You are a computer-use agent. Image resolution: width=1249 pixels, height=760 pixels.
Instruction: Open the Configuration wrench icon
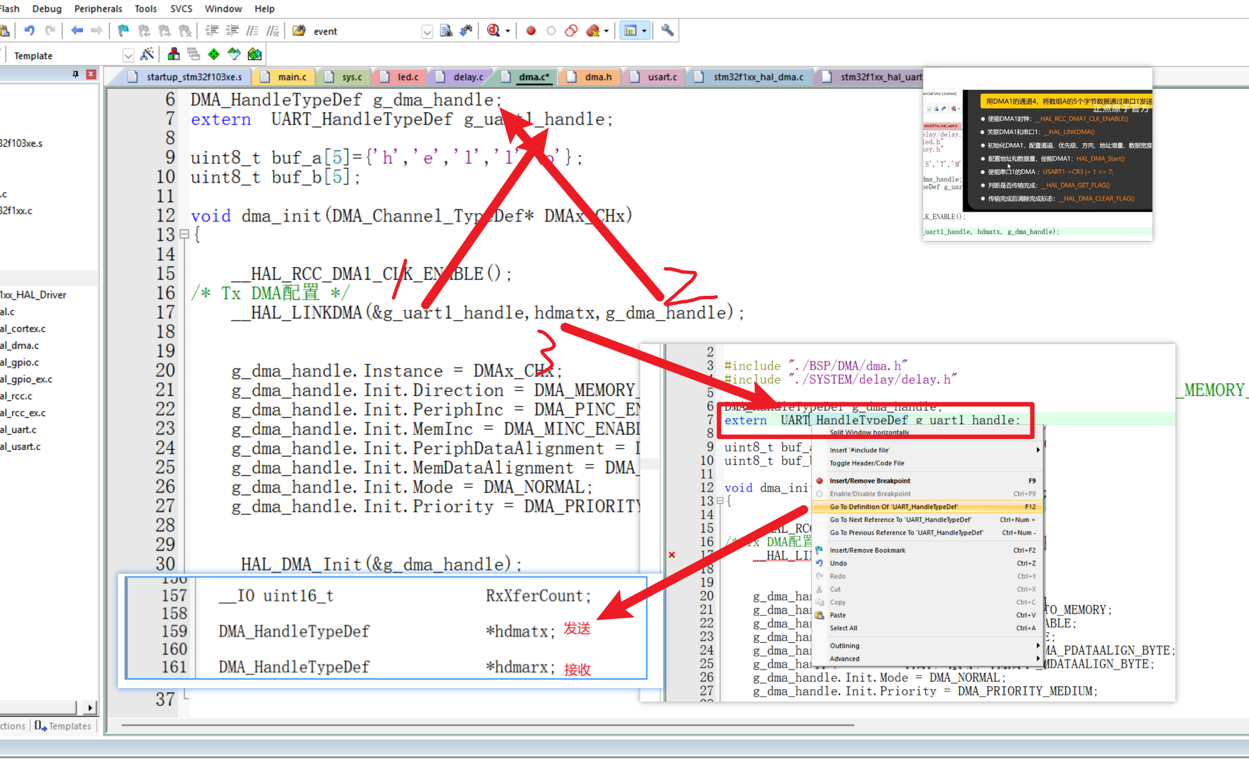click(x=667, y=31)
